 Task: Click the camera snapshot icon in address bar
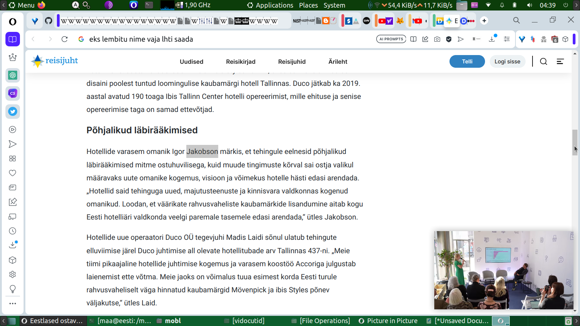point(437,39)
